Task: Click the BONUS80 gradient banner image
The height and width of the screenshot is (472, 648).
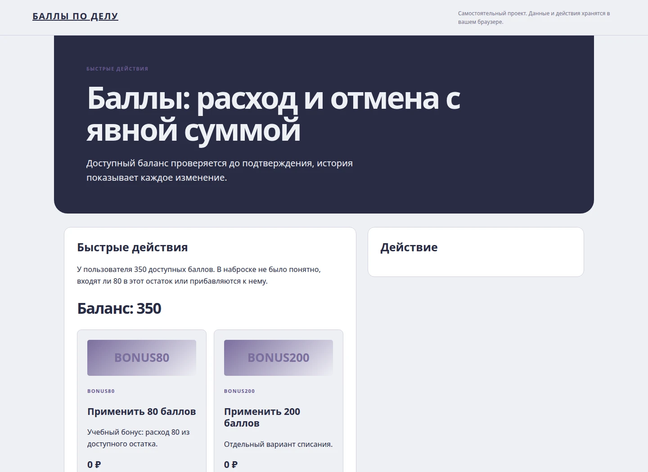Action: click(x=142, y=358)
